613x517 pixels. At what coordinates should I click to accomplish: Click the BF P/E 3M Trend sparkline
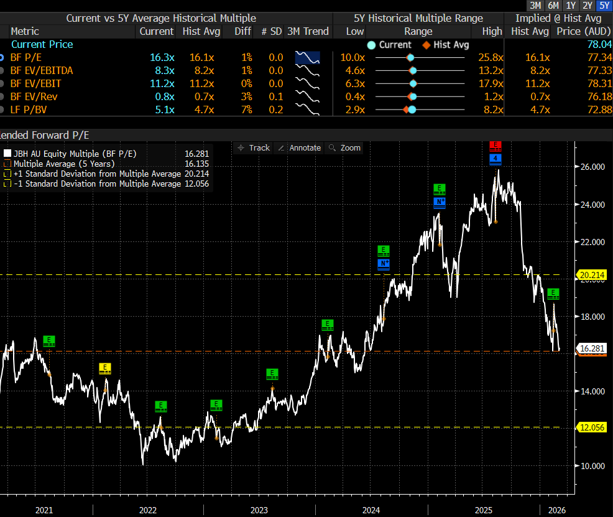click(308, 58)
